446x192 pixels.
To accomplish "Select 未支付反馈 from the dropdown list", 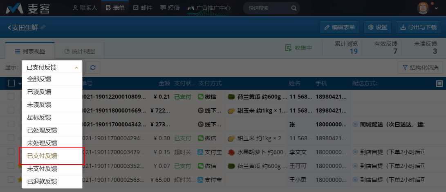I will coord(42,168).
